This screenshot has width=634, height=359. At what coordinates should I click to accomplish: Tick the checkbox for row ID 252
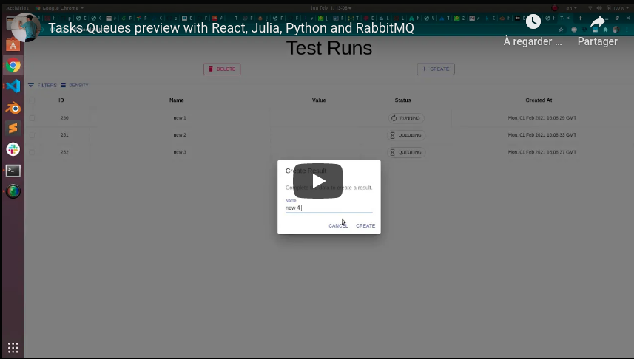pos(32,152)
